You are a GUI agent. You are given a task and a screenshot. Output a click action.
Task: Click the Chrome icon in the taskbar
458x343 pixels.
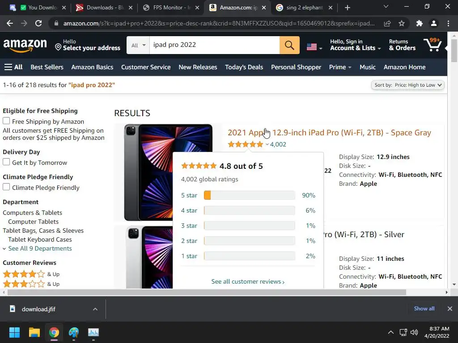pos(54,332)
